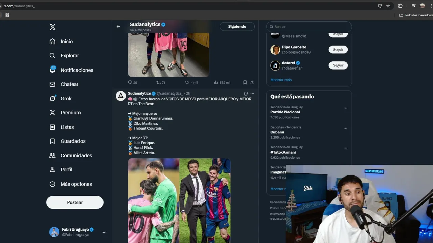Open browser extensions puzzle icon
The width and height of the screenshot is (433, 243).
pyautogui.click(x=401, y=6)
